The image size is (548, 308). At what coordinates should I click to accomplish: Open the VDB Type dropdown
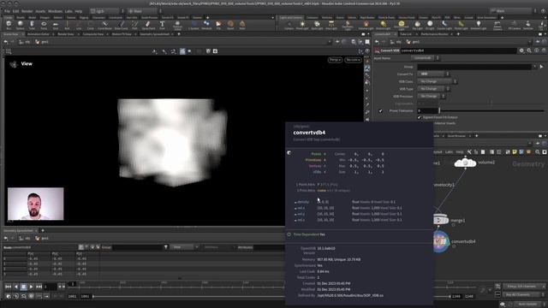433,89
